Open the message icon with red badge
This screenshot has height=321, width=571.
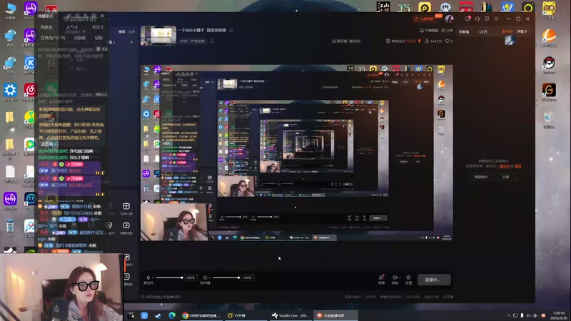pyautogui.click(x=468, y=19)
